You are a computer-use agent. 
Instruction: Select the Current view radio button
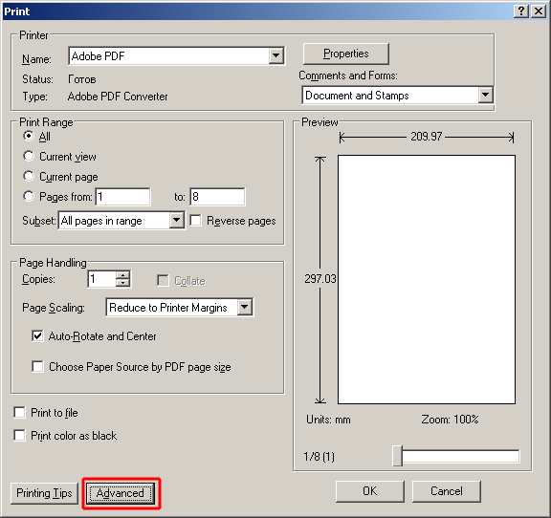29,156
